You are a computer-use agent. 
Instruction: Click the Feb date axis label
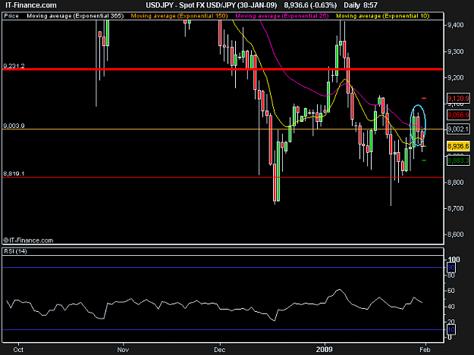point(425,350)
